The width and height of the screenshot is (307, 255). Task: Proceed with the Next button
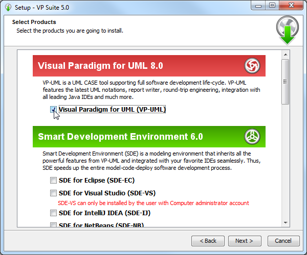pyautogui.click(x=245, y=241)
